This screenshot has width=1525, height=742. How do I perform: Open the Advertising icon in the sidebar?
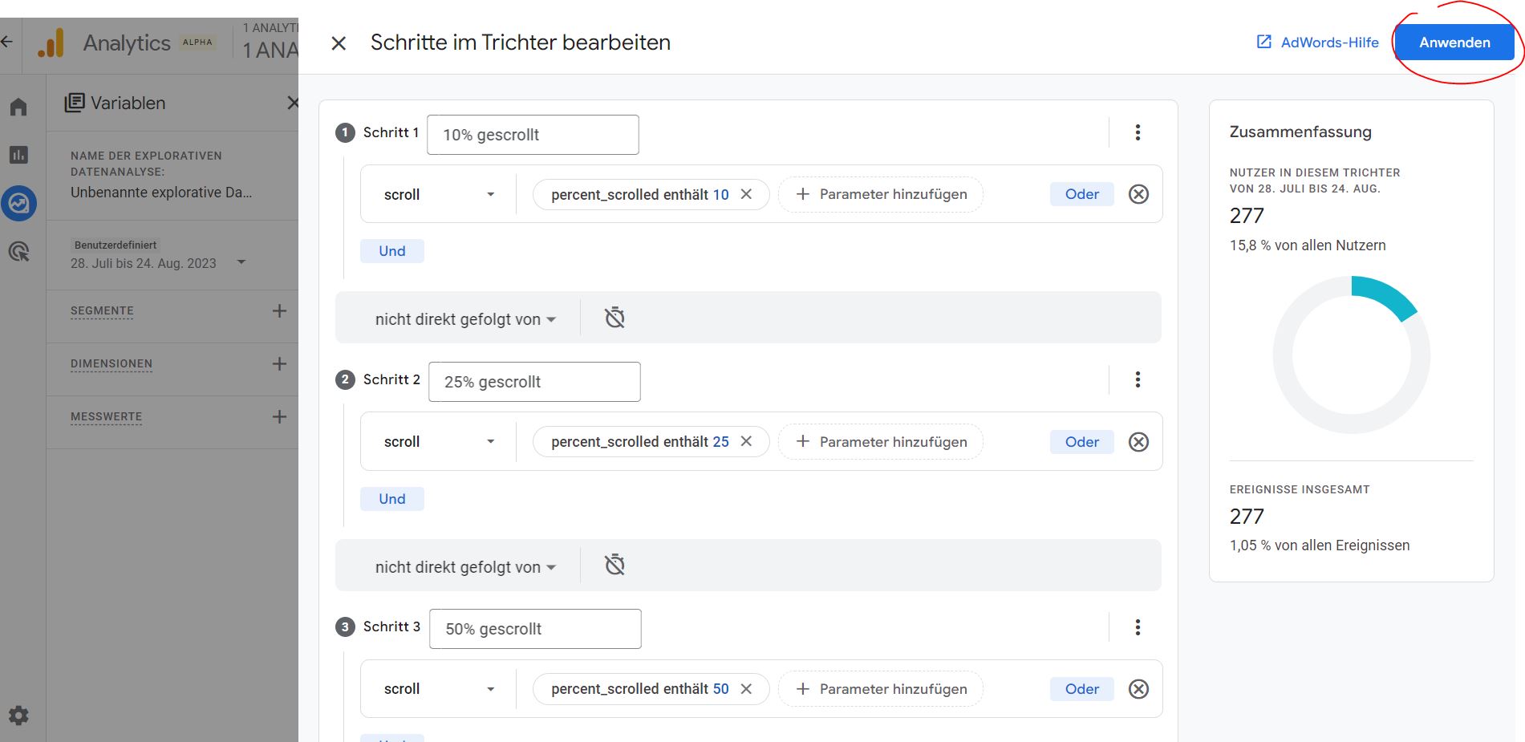(20, 252)
